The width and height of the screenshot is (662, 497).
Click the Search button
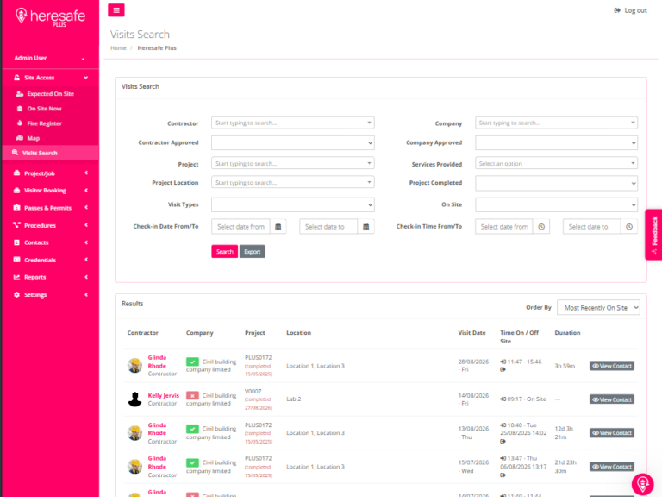225,252
